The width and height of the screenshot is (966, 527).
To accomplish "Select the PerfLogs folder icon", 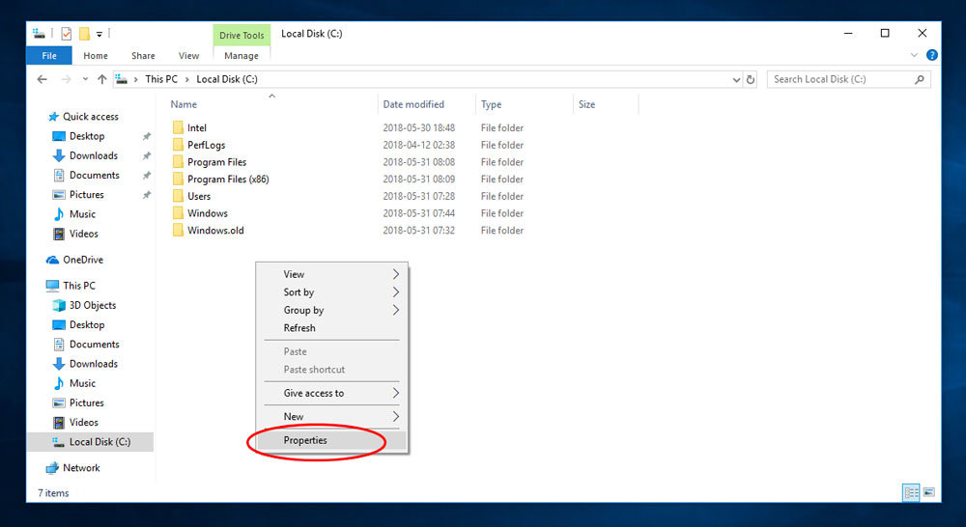I will tap(178, 145).
